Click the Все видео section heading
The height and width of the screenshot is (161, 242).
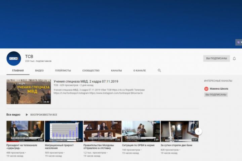(x=13, y=115)
